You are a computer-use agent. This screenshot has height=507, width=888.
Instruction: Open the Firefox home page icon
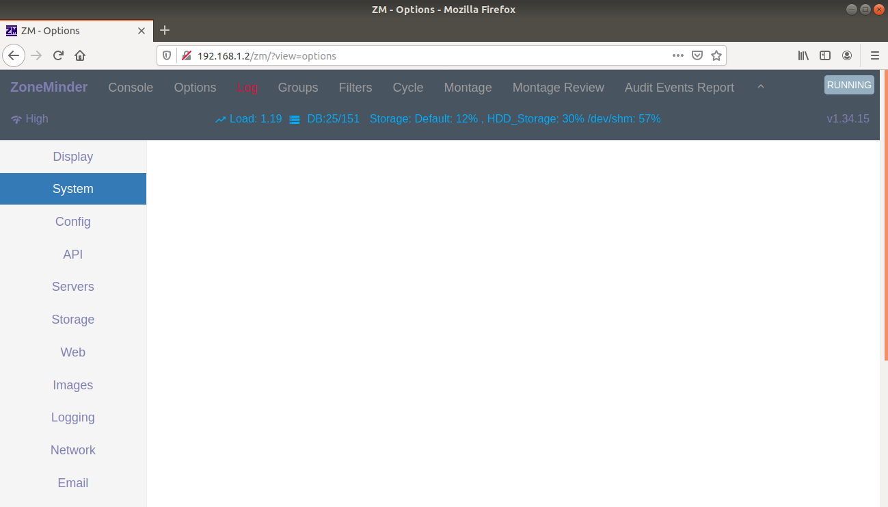(x=80, y=55)
